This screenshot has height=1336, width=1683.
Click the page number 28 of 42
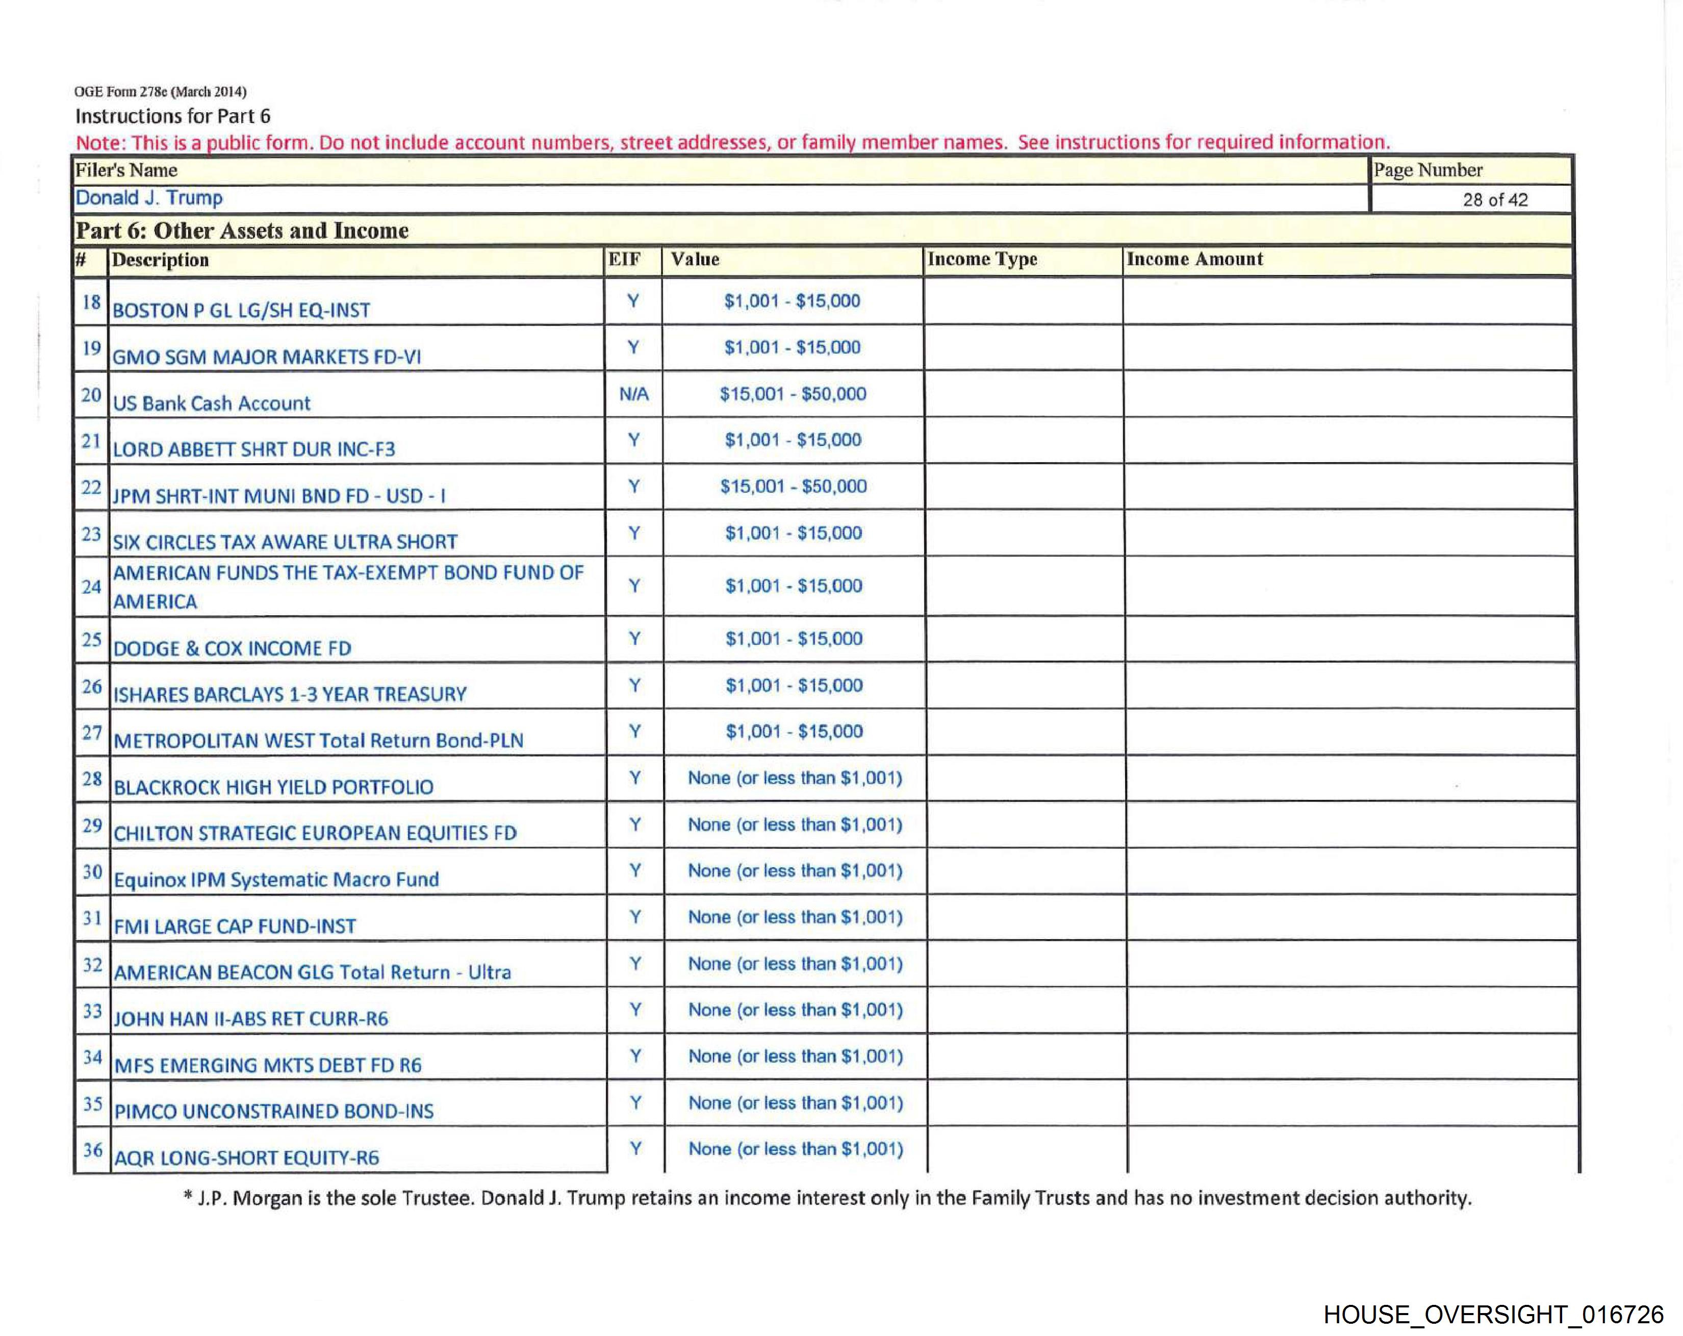pyautogui.click(x=1494, y=200)
